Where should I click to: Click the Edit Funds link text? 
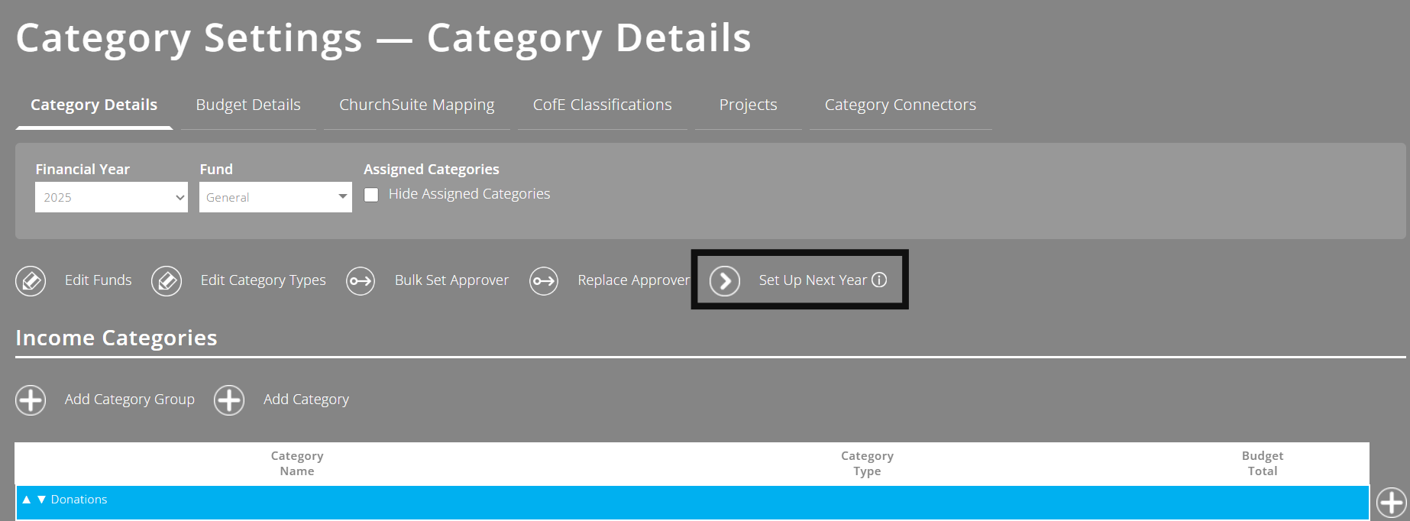click(x=99, y=280)
